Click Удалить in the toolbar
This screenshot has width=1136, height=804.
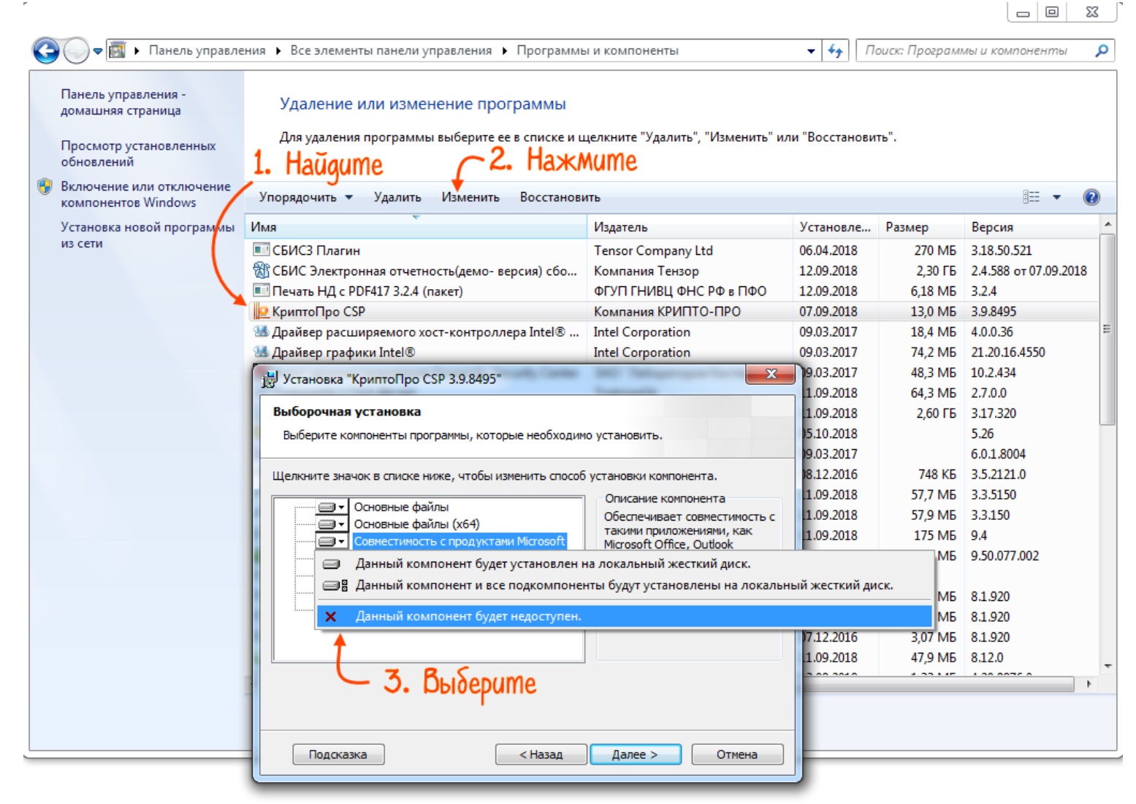pos(397,197)
